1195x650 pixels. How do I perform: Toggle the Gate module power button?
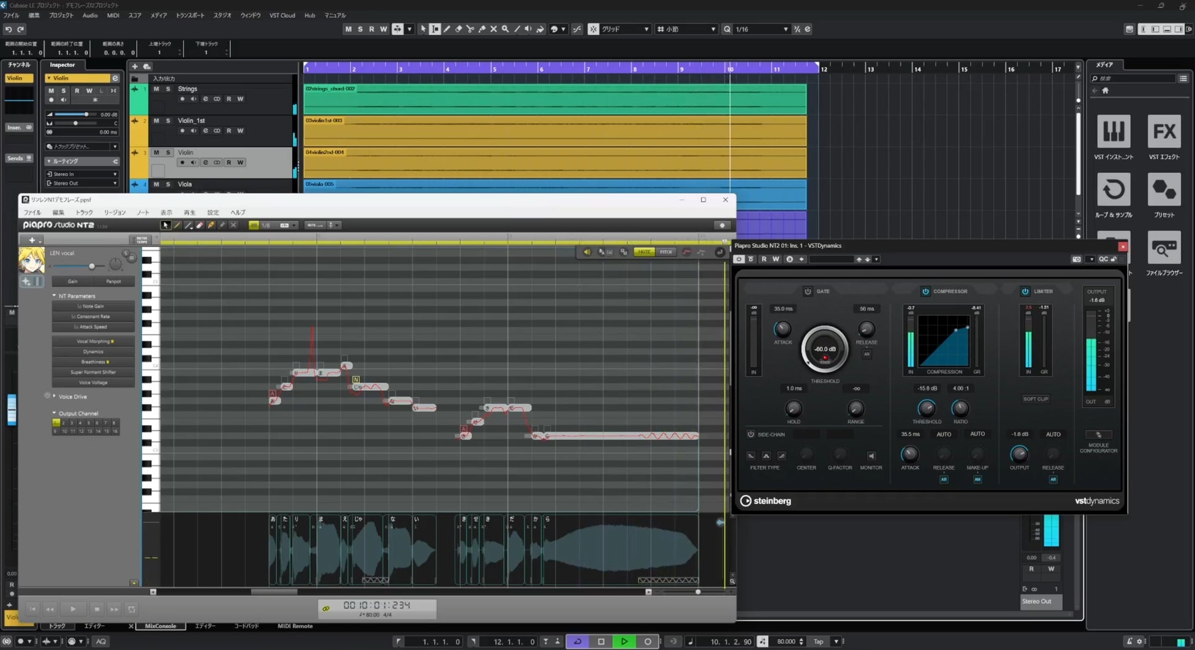point(808,291)
